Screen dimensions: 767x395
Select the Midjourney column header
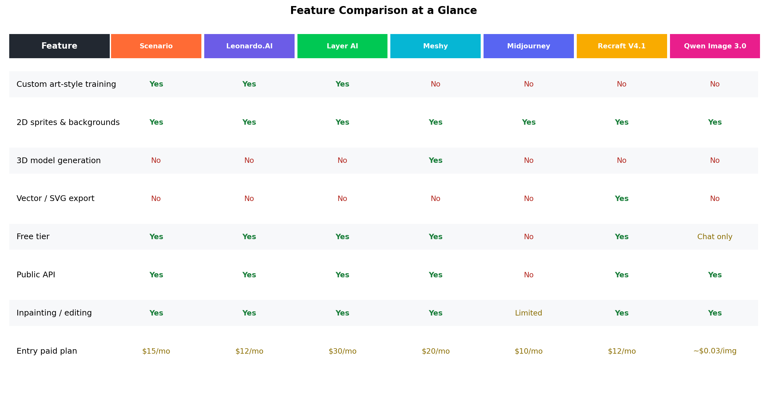(x=529, y=46)
